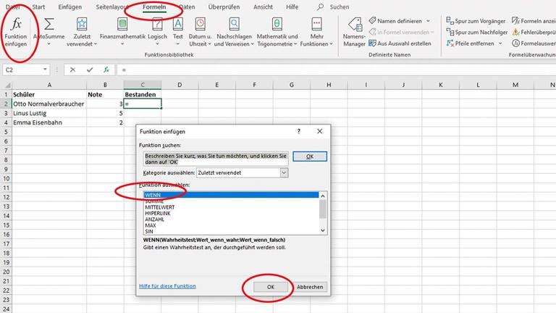Click the Abbrechen button
The height and width of the screenshot is (313, 556).
tap(310, 287)
